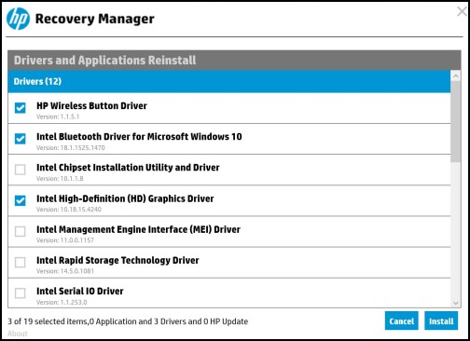The image size is (470, 341).
Task: Click the scrollbar down arrow
Action: click(x=456, y=303)
